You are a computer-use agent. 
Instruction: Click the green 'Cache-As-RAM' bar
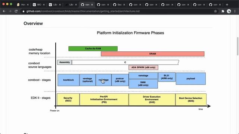pos(93,49)
